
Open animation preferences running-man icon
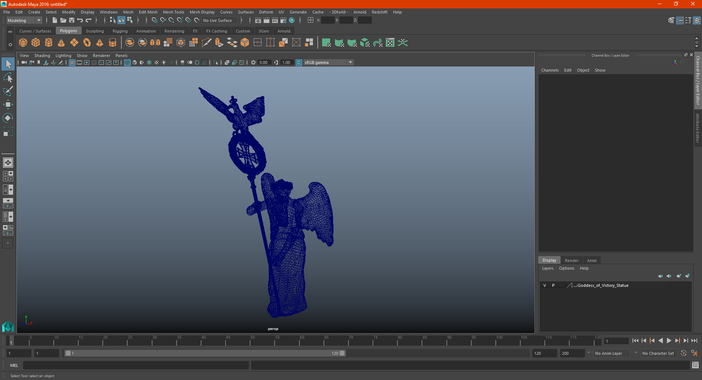[694, 353]
